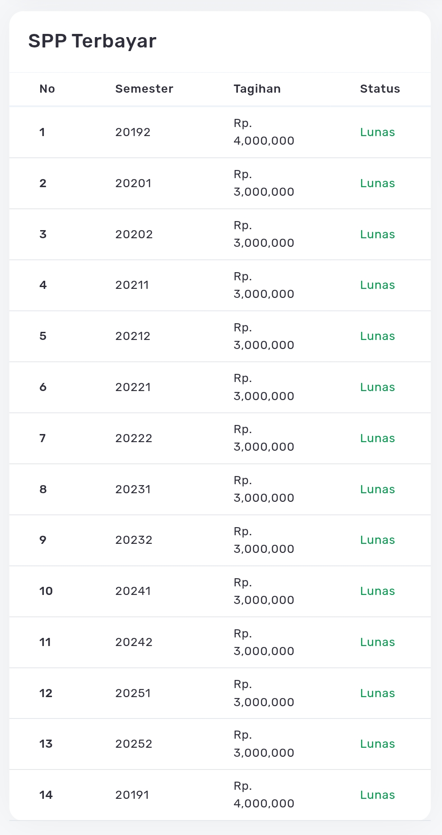Select the Semester column header

click(x=144, y=89)
